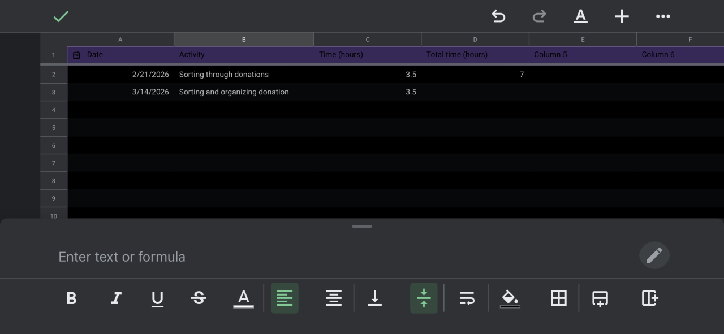Tap the green checkmark to confirm edit
Viewport: 724px width, 334px height.
pyautogui.click(x=61, y=17)
